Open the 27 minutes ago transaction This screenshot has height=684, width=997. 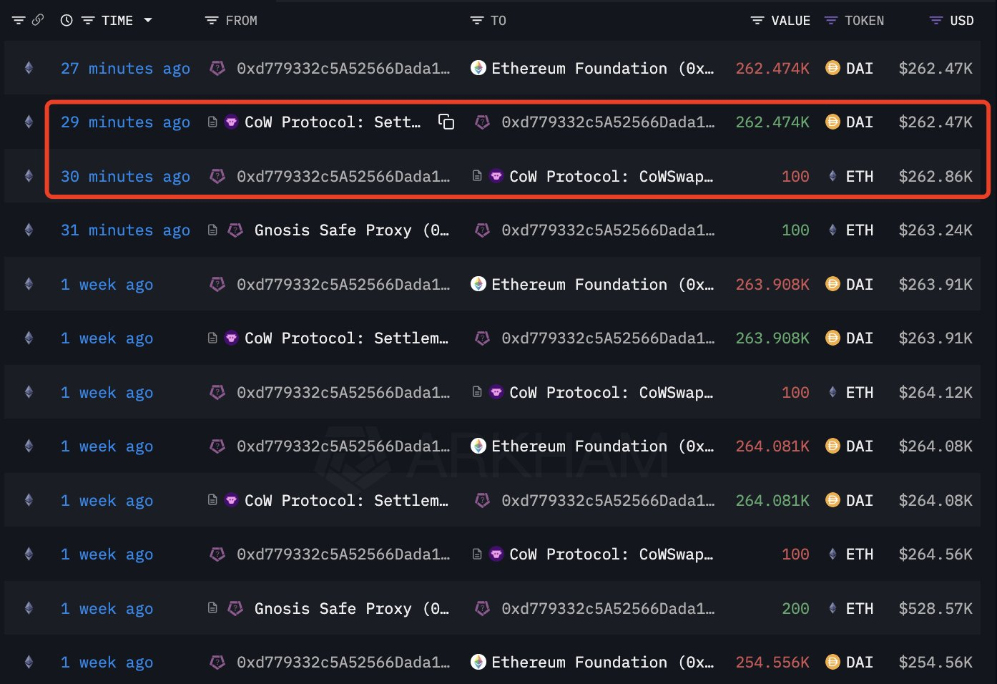(125, 69)
